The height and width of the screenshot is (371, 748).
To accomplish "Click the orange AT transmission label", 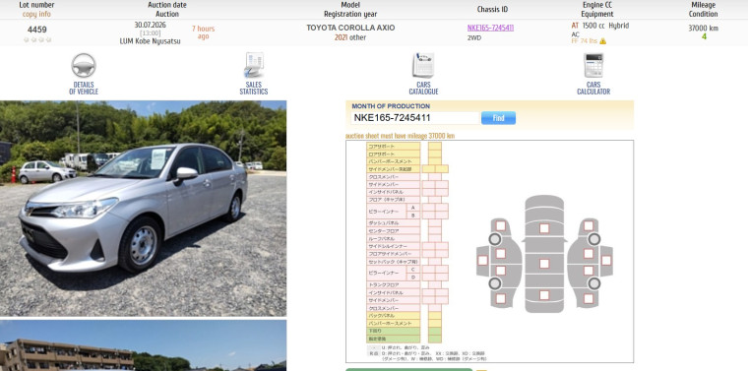I will (x=575, y=26).
